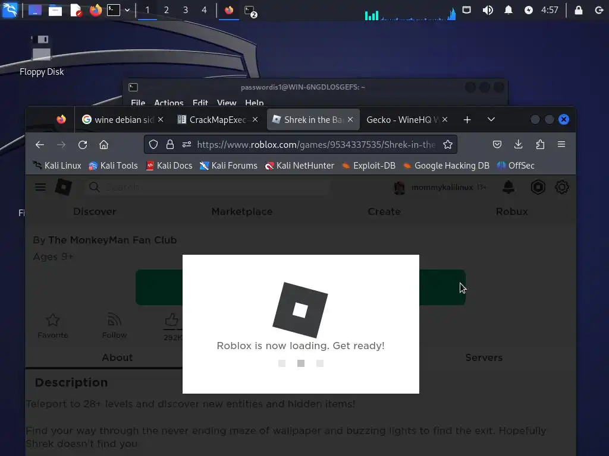Expand the terminal launcher dropdown arrow
The height and width of the screenshot is (456, 609).
click(127, 10)
